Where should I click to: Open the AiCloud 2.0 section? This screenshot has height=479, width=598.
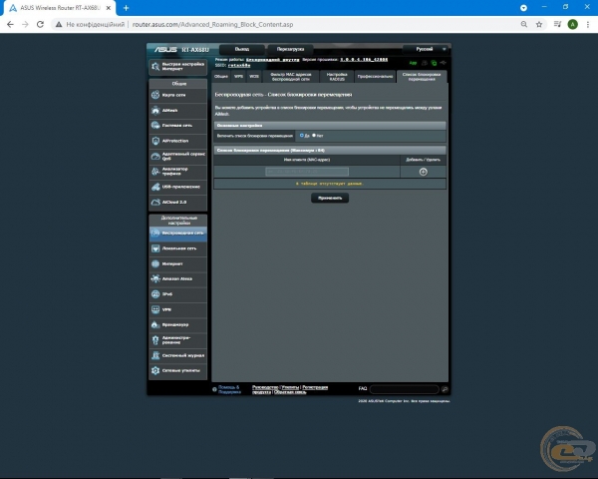click(178, 202)
